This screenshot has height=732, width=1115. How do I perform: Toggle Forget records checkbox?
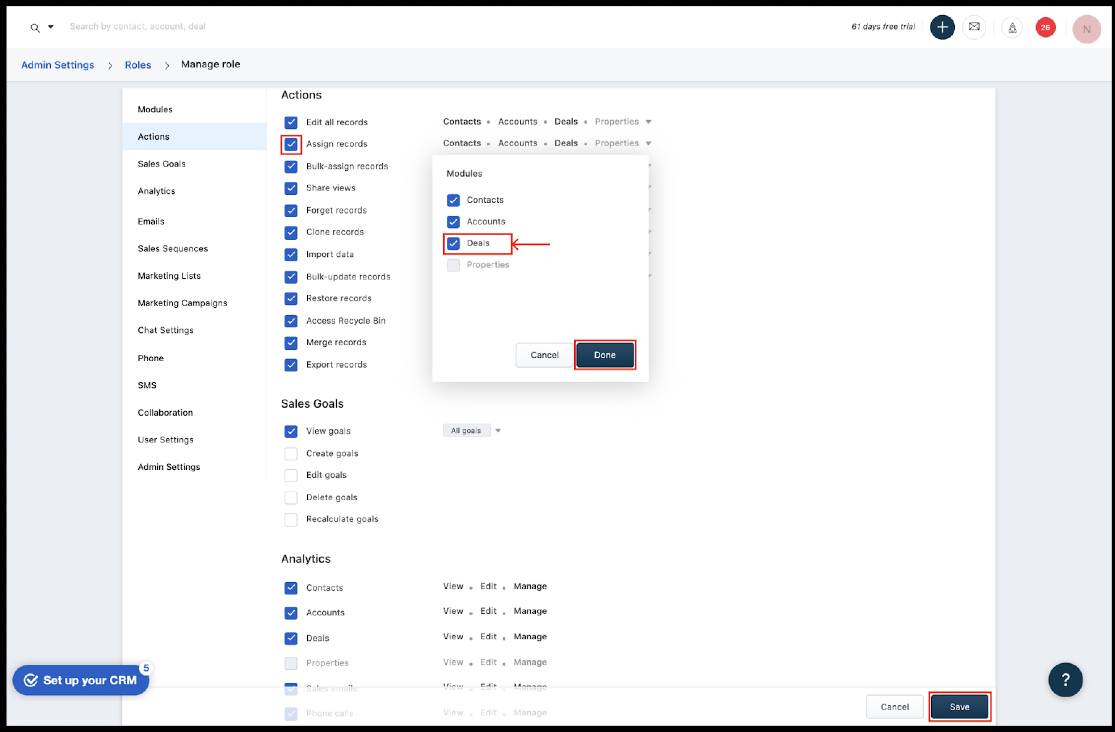(x=290, y=210)
